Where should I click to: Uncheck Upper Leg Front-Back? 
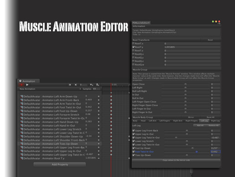pyautogui.click(x=133, y=131)
